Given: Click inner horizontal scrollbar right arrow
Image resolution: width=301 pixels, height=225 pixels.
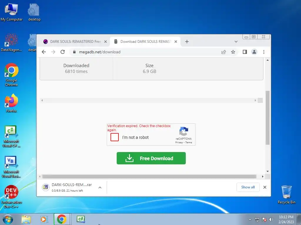Looking at the screenshot, I should [x=255, y=100].
